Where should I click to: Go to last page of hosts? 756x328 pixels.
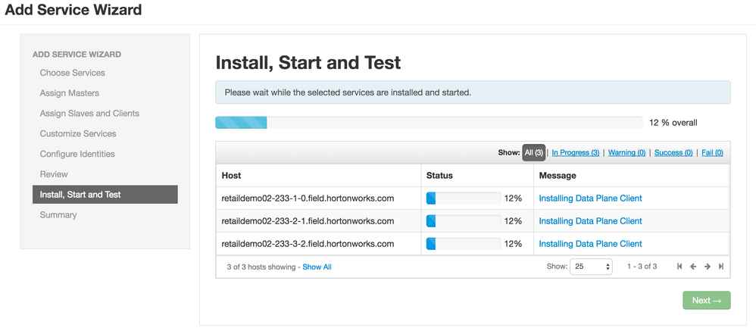pos(721,267)
